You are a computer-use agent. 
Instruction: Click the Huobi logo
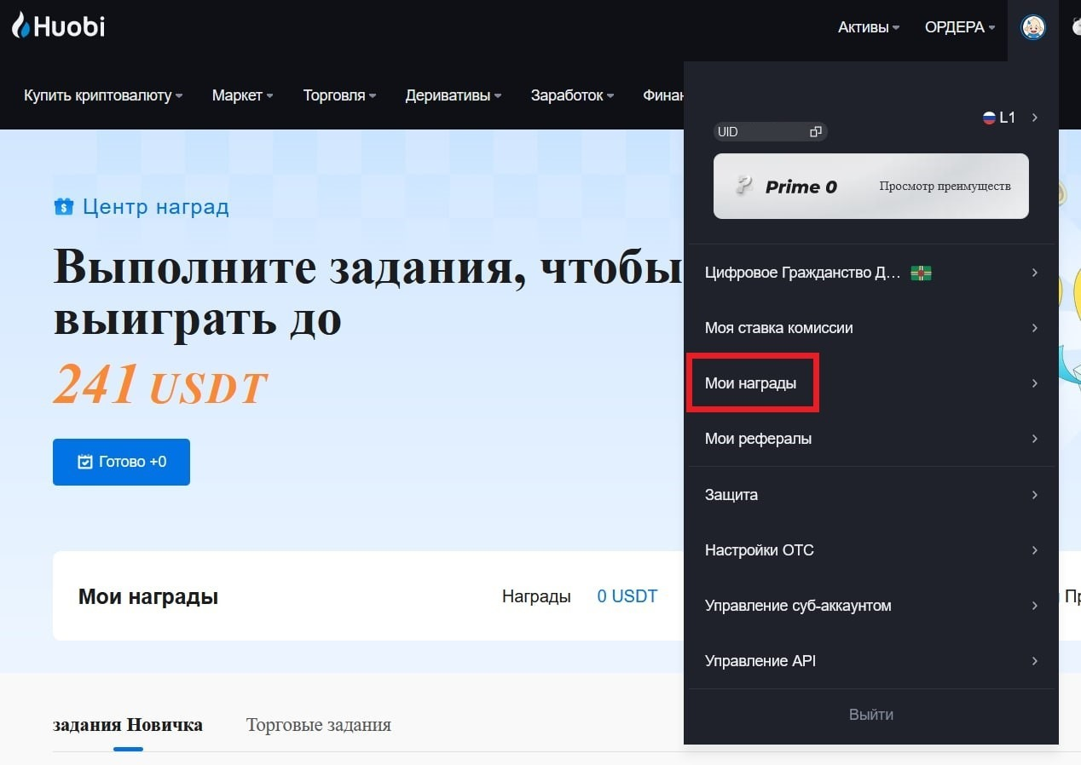(58, 26)
